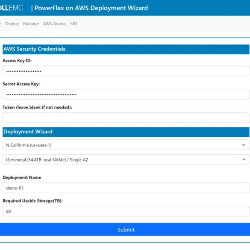The width and height of the screenshot is (250, 250).
Task: Click the Secret Access Key label
Action: pos(21,84)
